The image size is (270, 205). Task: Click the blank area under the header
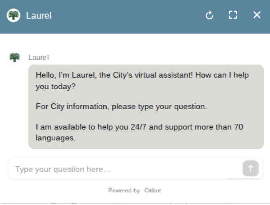coord(135,42)
